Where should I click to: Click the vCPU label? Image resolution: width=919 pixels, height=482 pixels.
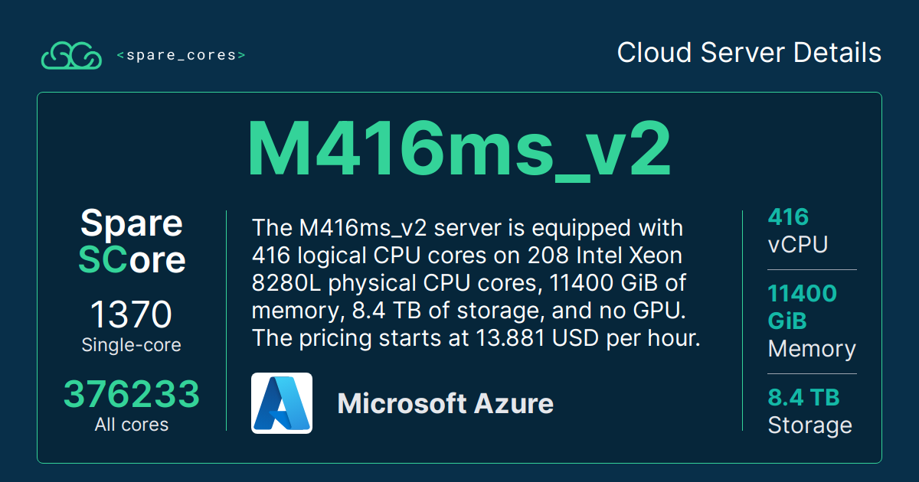tap(797, 245)
